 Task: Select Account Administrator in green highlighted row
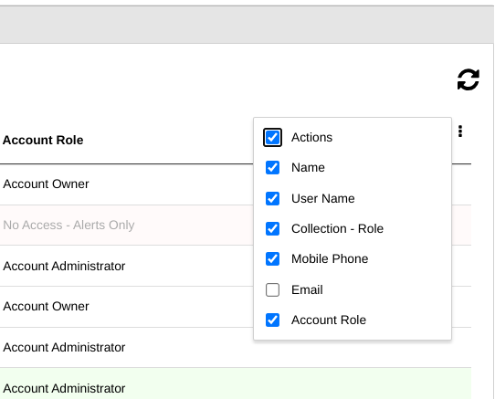tap(64, 388)
